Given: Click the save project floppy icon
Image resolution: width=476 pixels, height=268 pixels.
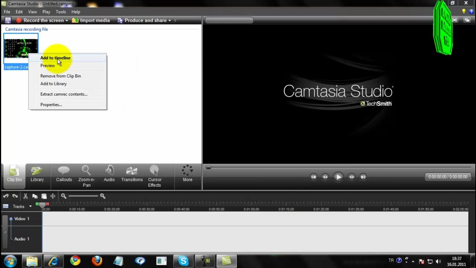Looking at the screenshot, I should tap(8, 20).
